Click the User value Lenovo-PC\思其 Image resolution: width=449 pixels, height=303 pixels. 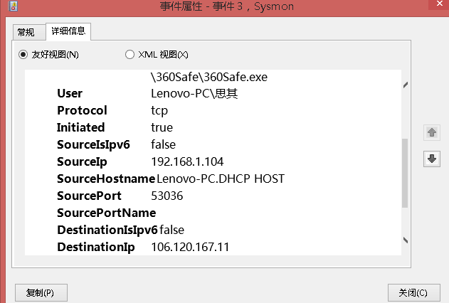click(194, 94)
